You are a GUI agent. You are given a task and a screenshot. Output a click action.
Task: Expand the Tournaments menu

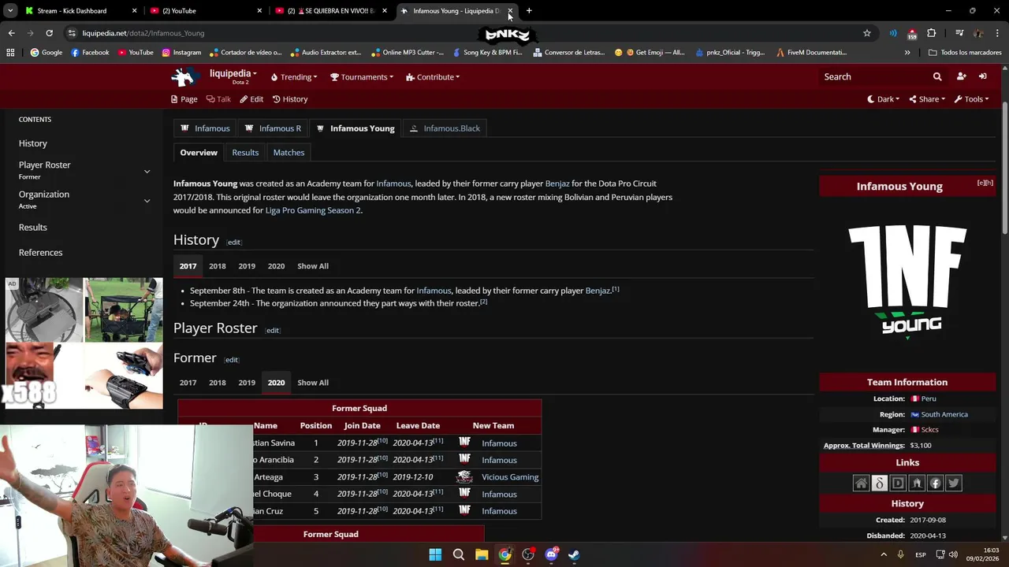tap(362, 77)
